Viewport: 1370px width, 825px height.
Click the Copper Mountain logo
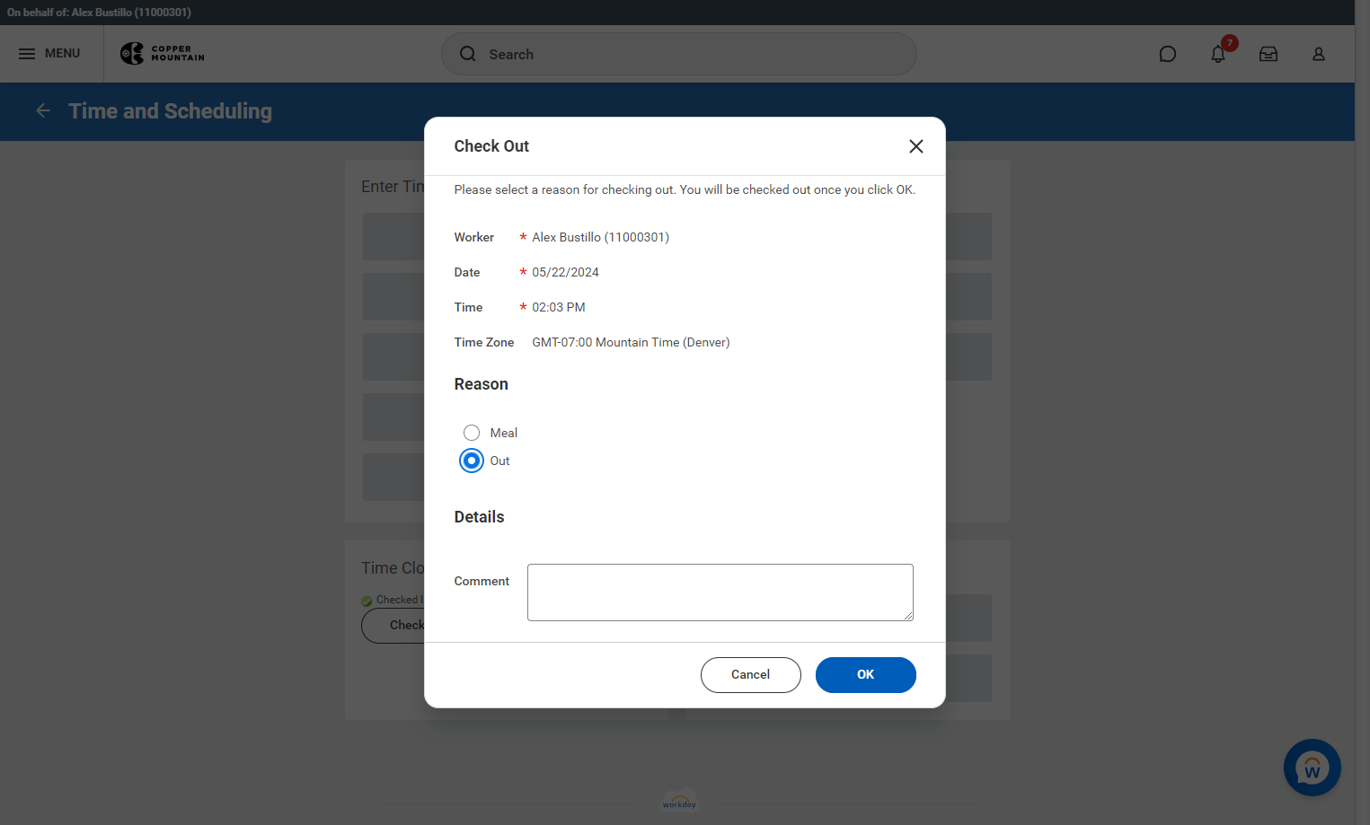click(163, 54)
